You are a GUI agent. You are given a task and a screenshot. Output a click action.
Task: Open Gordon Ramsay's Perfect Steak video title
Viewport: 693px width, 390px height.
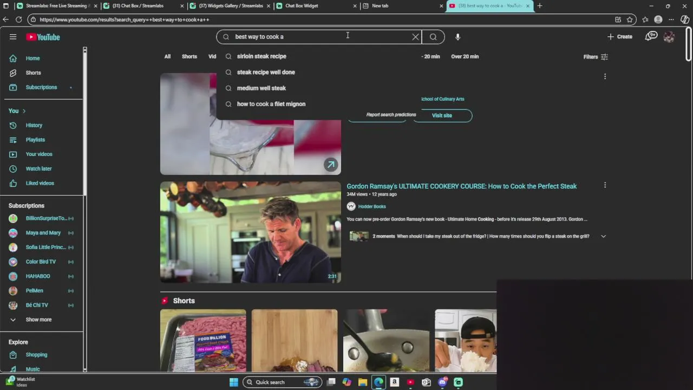(x=462, y=186)
